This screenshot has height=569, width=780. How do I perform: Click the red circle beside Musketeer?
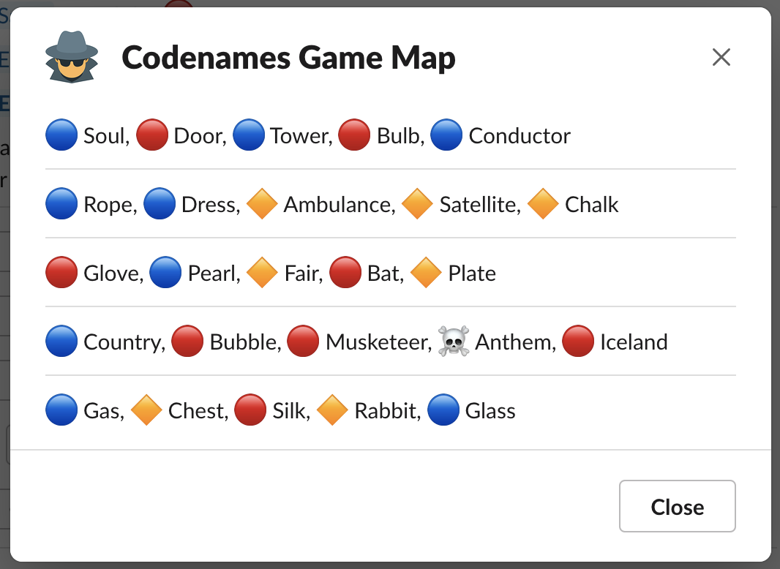(304, 341)
